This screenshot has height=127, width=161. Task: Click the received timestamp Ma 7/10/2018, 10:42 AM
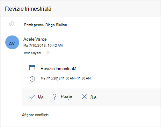43,45
